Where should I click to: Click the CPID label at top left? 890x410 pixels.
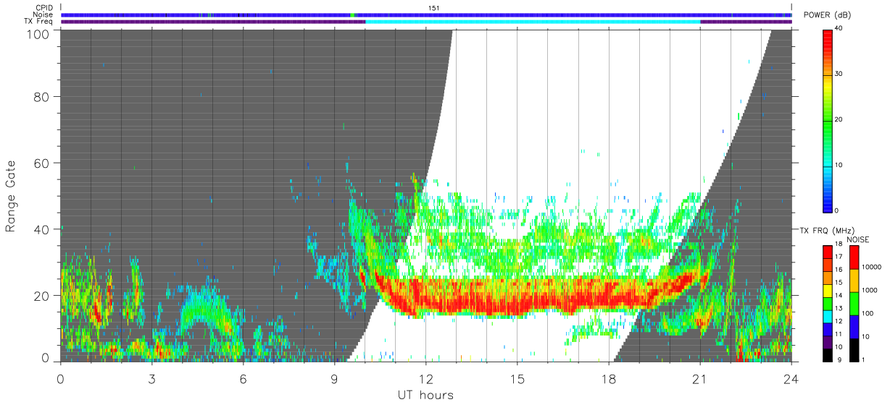pyautogui.click(x=44, y=8)
